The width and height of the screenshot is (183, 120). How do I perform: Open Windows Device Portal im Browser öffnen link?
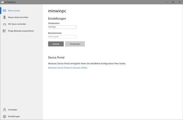[68, 68]
